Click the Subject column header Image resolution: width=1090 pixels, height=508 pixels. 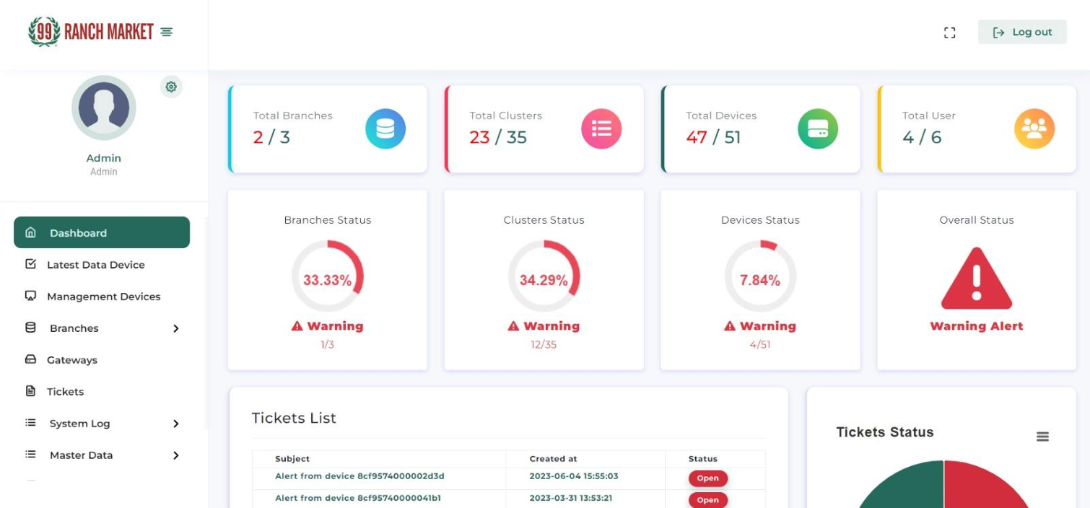(x=292, y=459)
